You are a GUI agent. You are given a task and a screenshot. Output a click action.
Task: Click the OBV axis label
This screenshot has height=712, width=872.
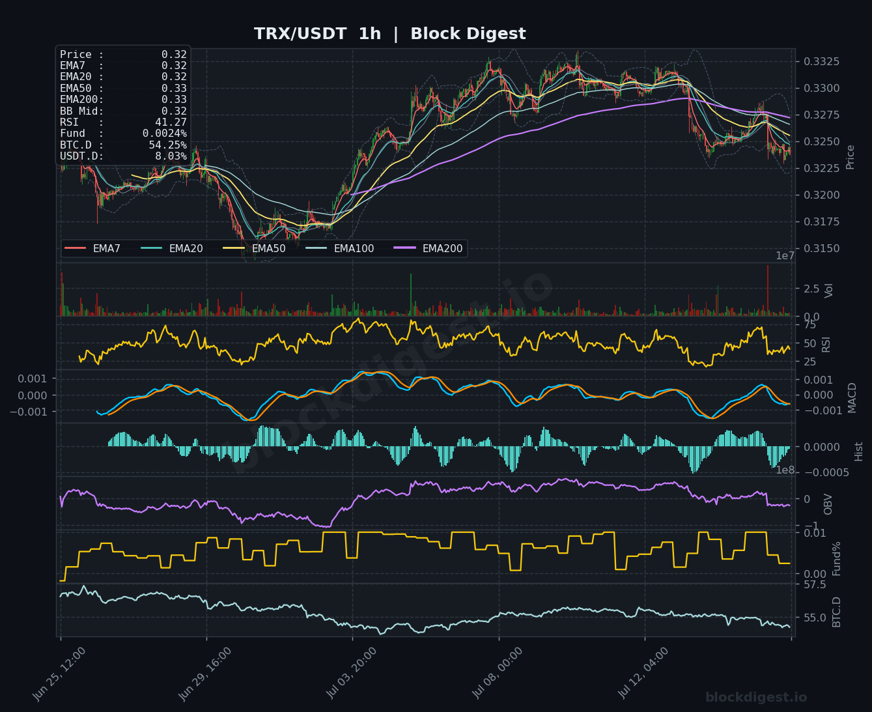point(828,504)
